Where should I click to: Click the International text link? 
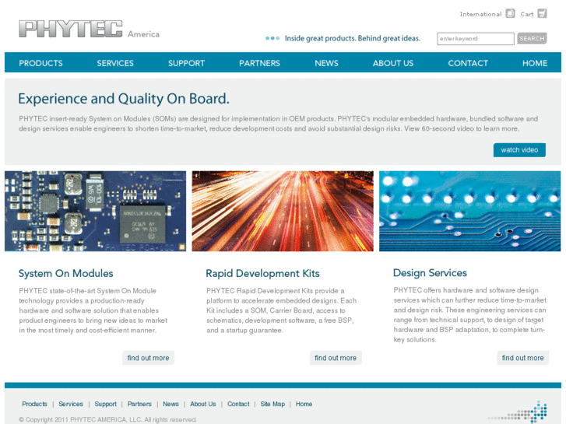480,14
